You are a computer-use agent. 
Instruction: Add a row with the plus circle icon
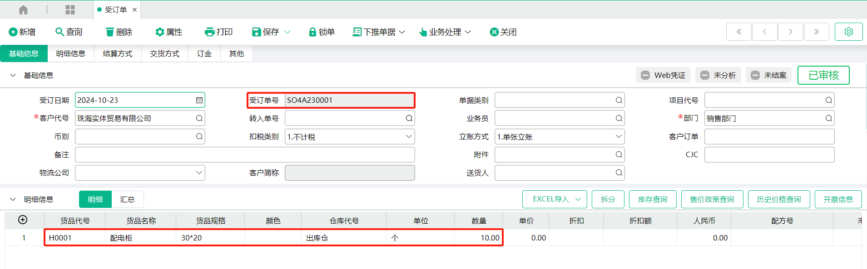[23, 220]
